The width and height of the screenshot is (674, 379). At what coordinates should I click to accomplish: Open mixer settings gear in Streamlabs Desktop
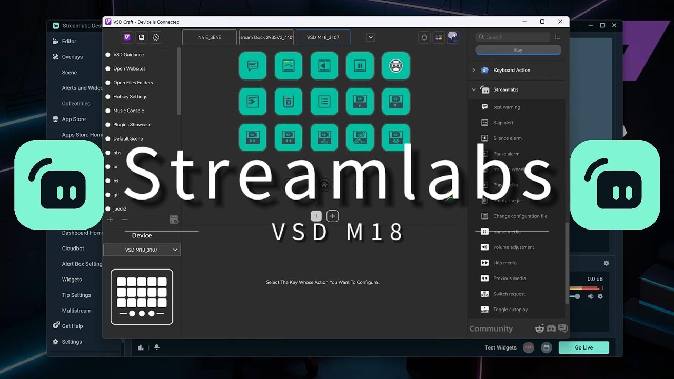click(x=607, y=263)
